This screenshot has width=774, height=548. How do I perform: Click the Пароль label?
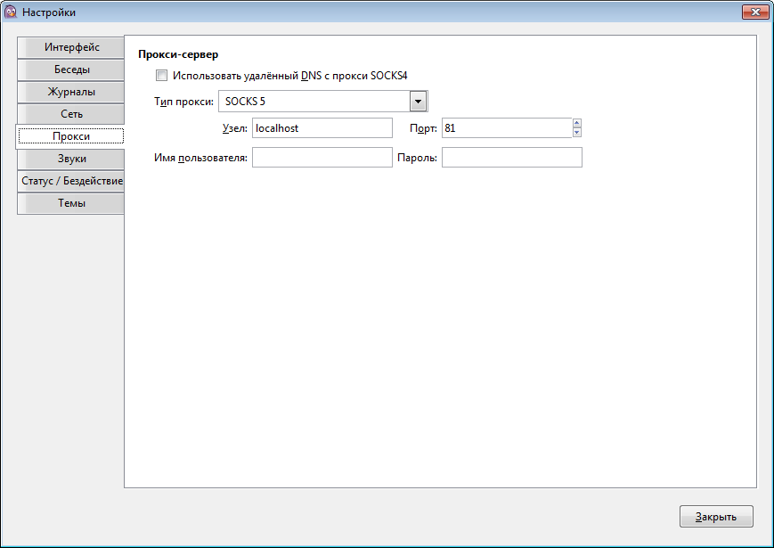tap(417, 158)
